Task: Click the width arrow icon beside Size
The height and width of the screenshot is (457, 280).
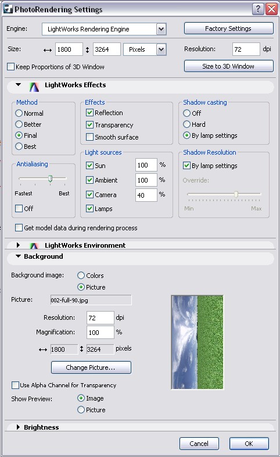Action: tap(48, 50)
